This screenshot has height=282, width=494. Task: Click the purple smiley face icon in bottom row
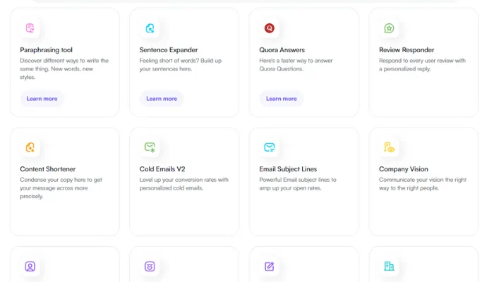(150, 266)
